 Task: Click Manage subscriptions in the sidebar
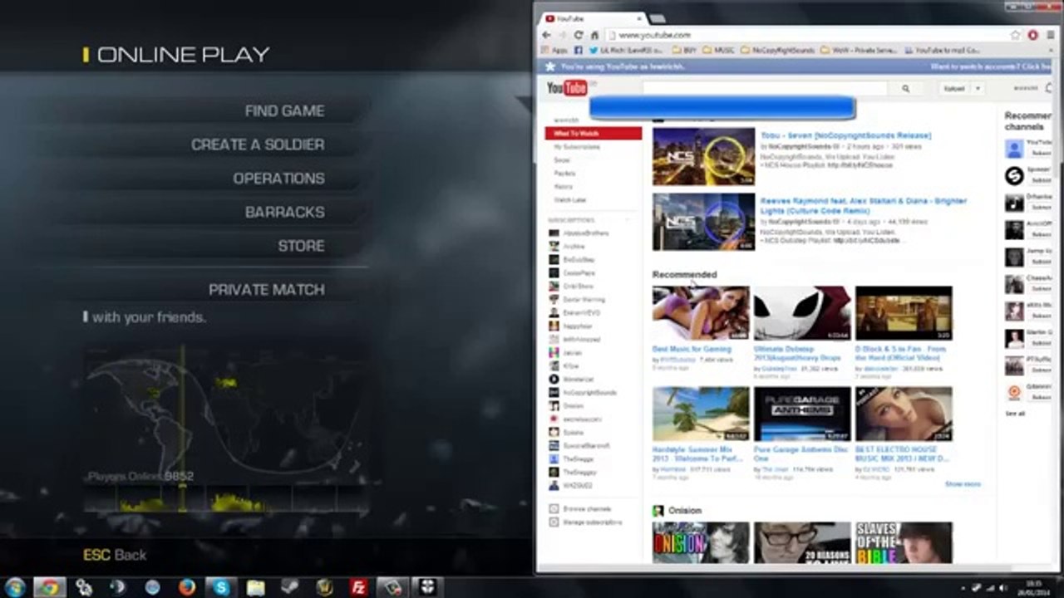pyautogui.click(x=585, y=522)
